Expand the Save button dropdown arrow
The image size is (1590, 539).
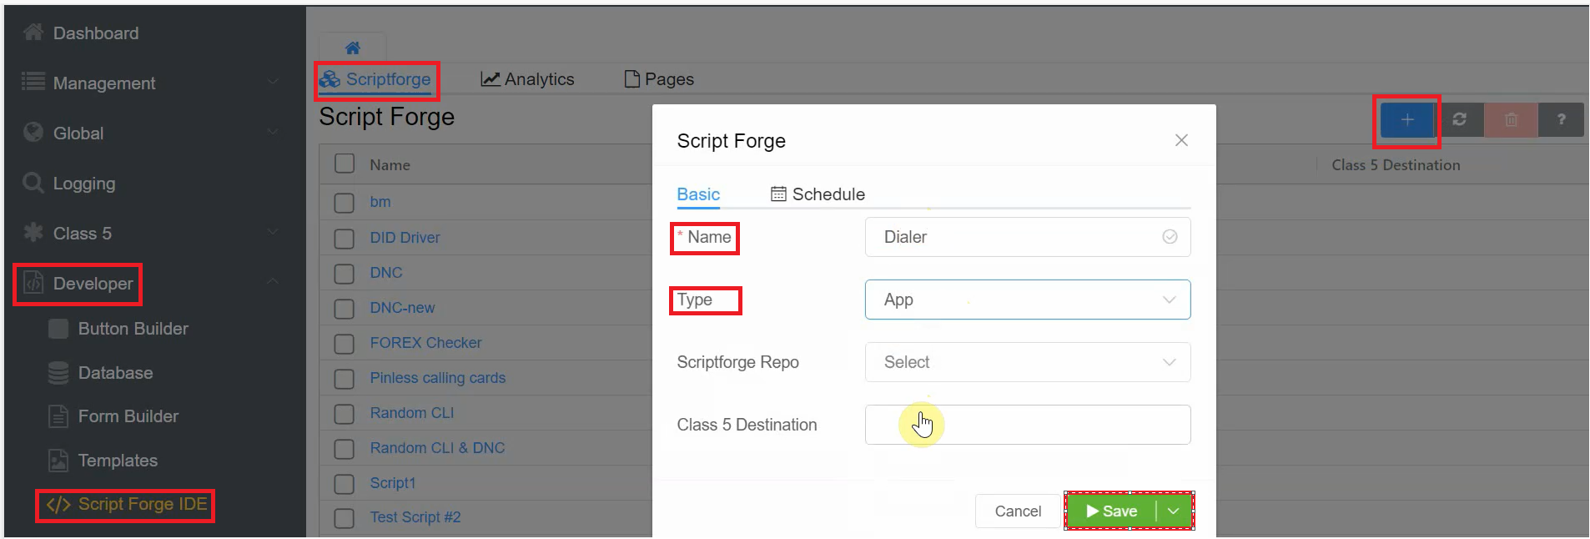click(x=1174, y=511)
